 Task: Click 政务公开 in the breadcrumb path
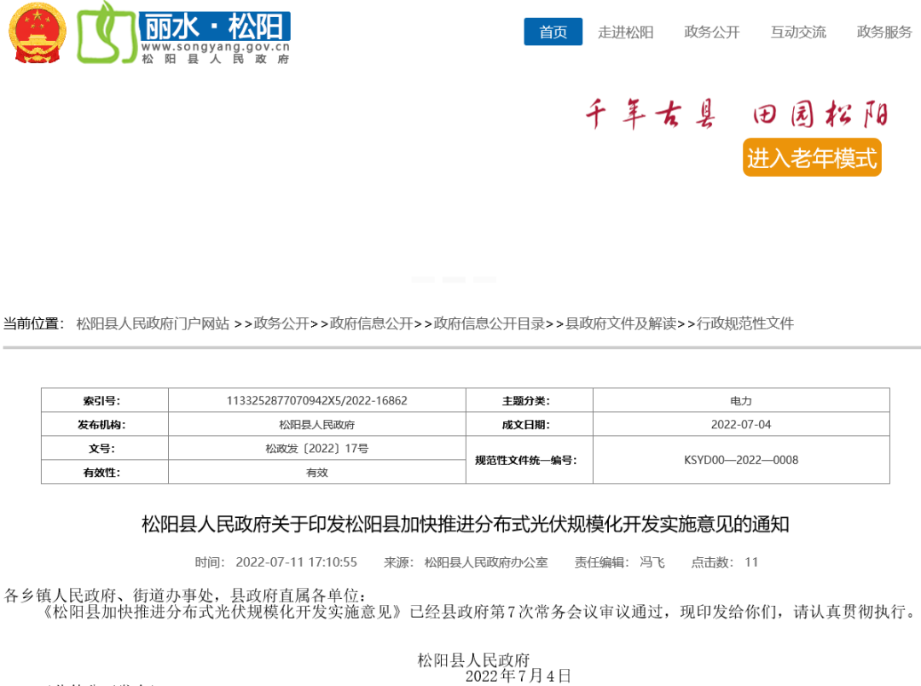[281, 323]
